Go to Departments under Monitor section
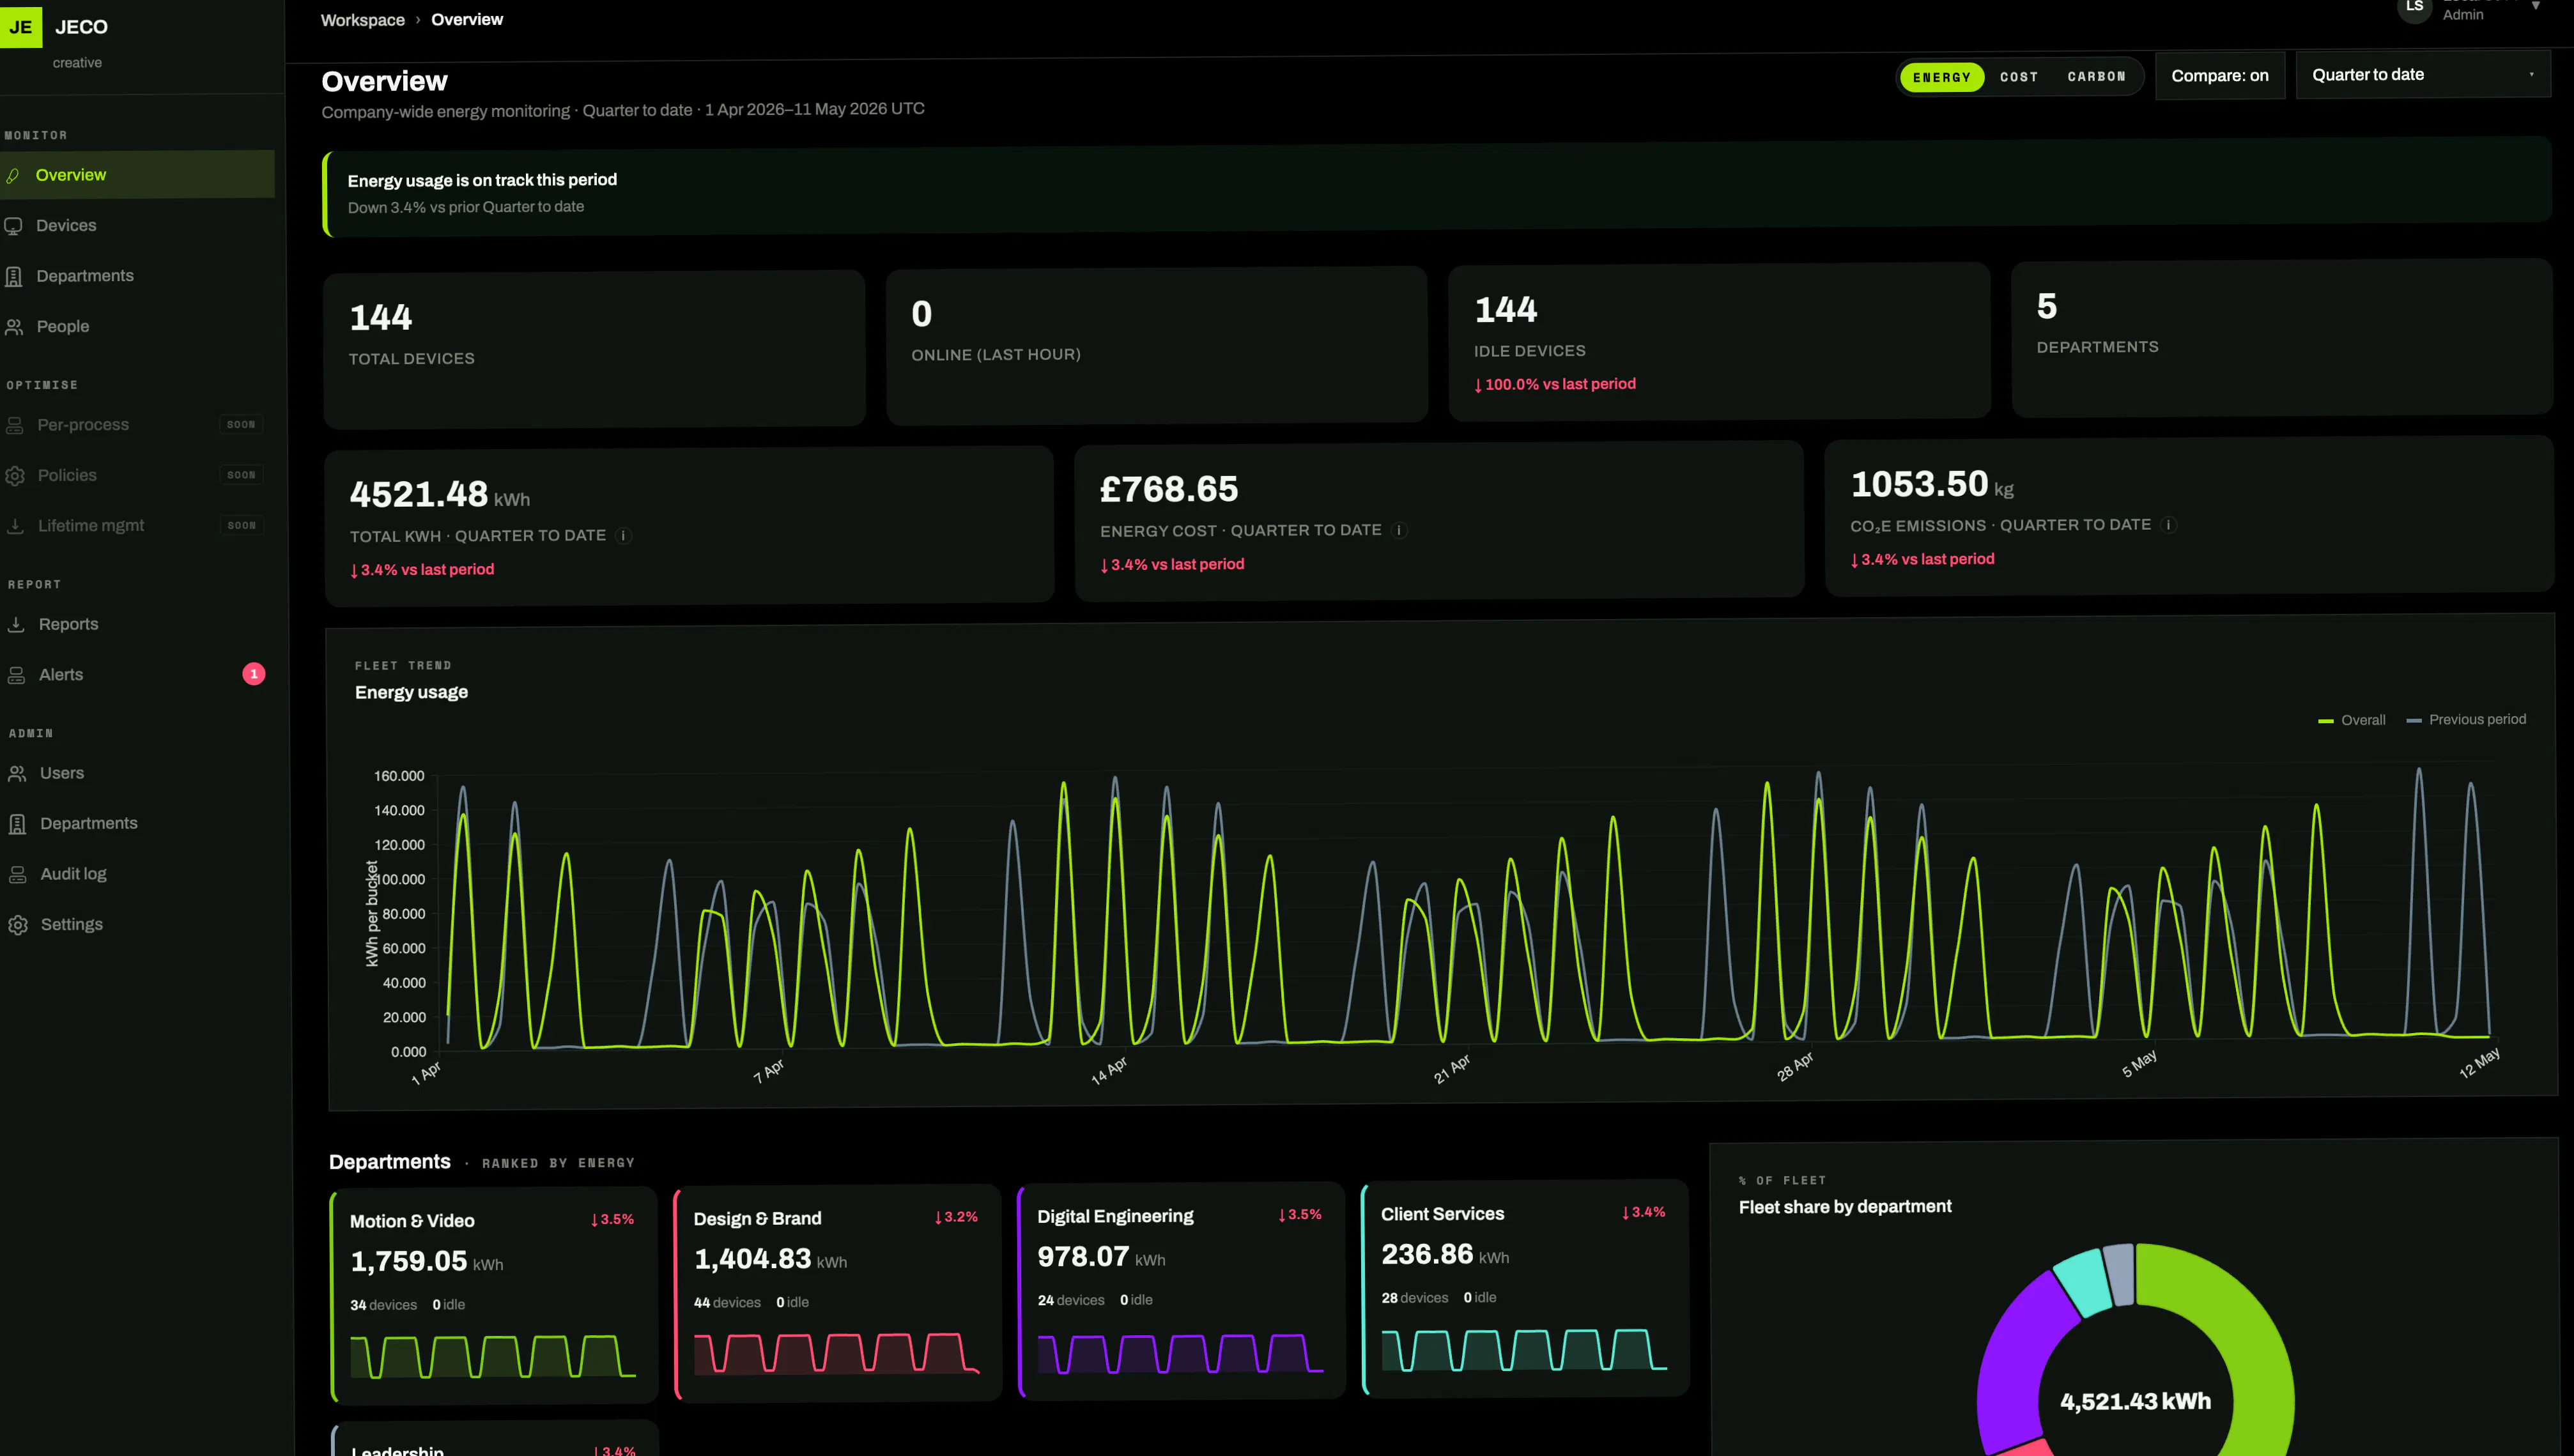 click(x=84, y=276)
